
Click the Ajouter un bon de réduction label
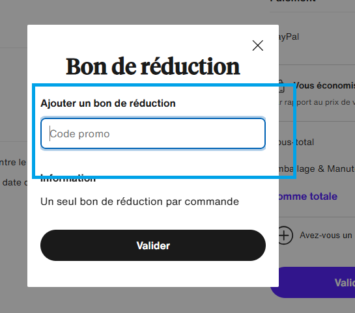[108, 103]
